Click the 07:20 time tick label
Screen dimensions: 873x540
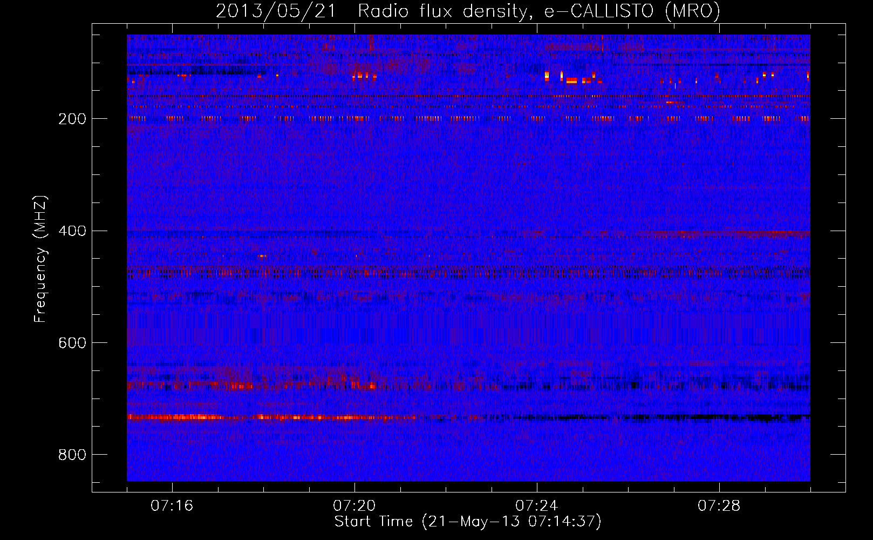click(x=354, y=505)
